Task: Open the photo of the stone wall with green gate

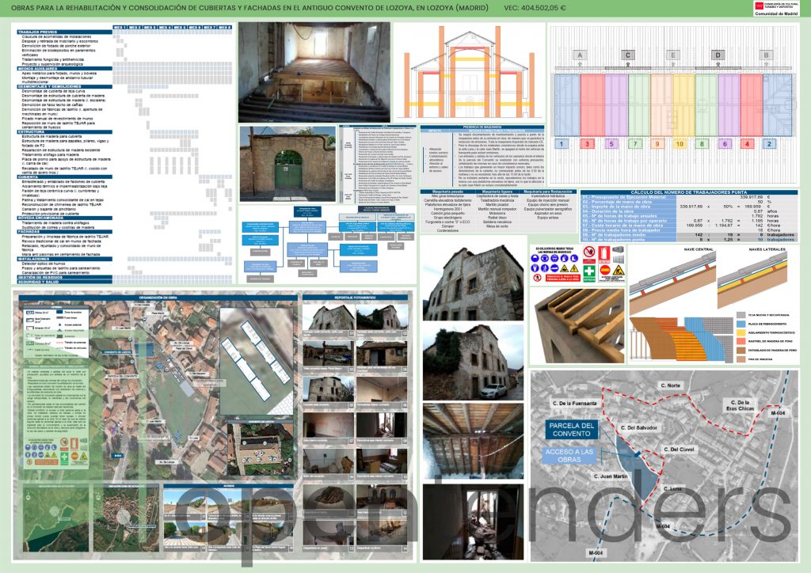Action: tap(287, 165)
